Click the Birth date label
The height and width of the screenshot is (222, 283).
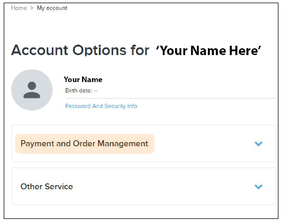tap(78, 91)
